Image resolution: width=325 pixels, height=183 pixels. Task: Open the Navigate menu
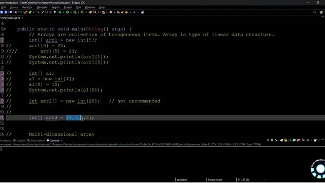(42, 7)
